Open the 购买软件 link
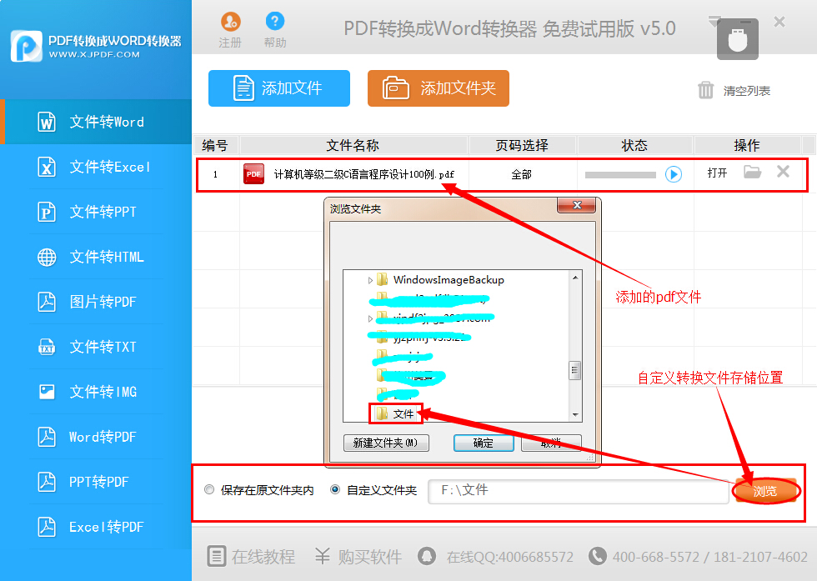This screenshot has width=817, height=581. coord(358,557)
